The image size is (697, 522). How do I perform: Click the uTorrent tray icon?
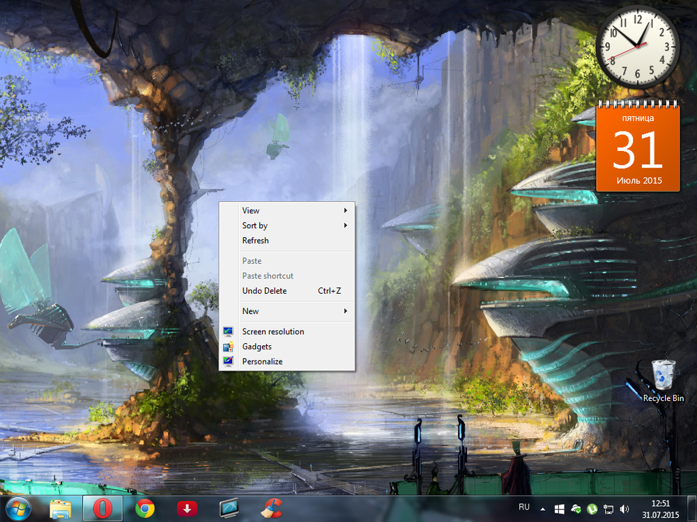click(x=592, y=509)
